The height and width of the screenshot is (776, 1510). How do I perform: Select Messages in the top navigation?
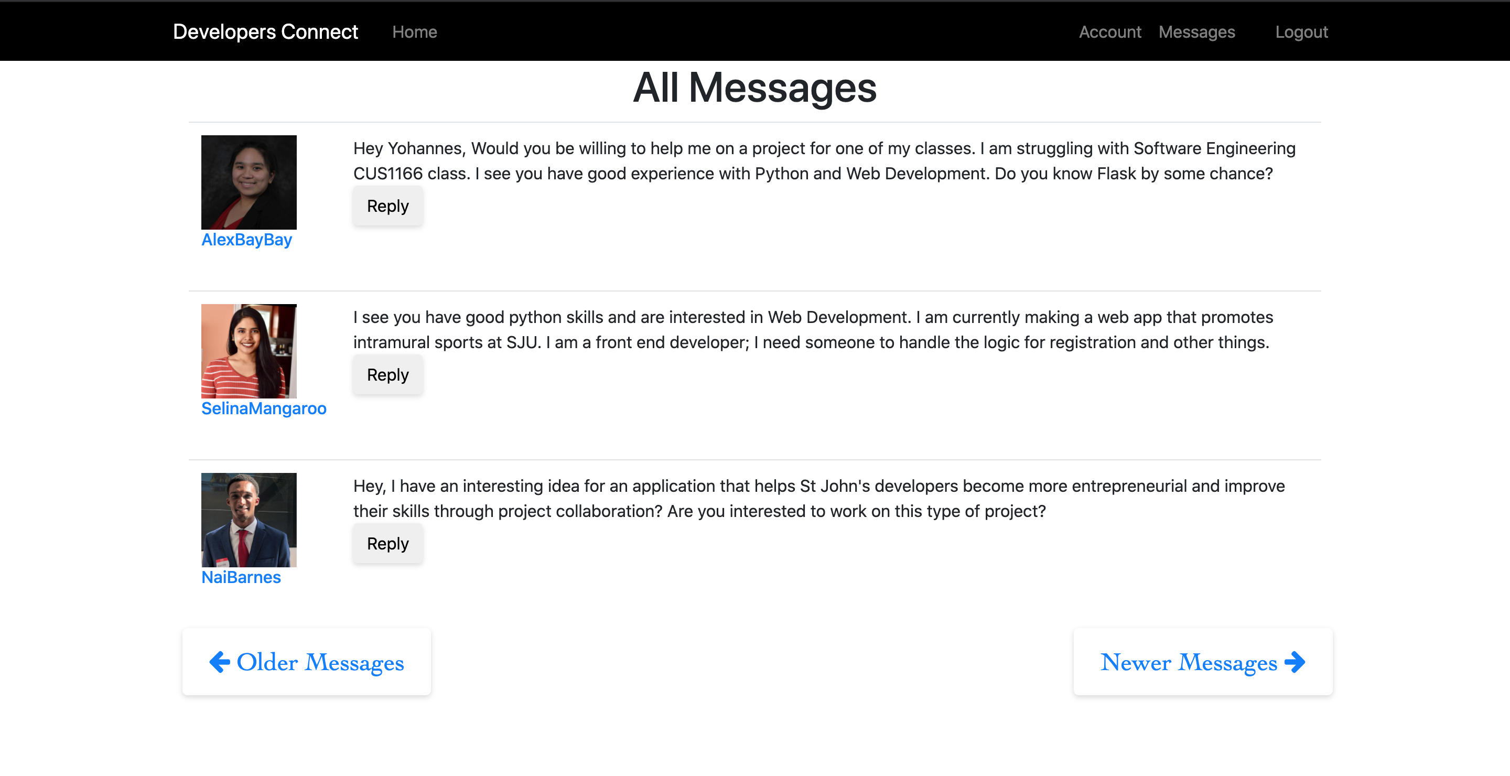(x=1196, y=31)
